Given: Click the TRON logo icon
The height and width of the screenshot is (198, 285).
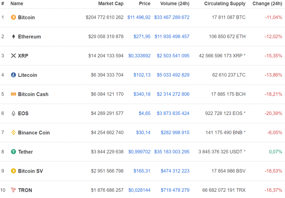Looking at the screenshot, I should [x=14, y=190].
